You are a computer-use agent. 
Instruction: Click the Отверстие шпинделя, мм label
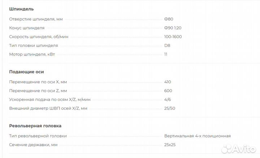36,19
